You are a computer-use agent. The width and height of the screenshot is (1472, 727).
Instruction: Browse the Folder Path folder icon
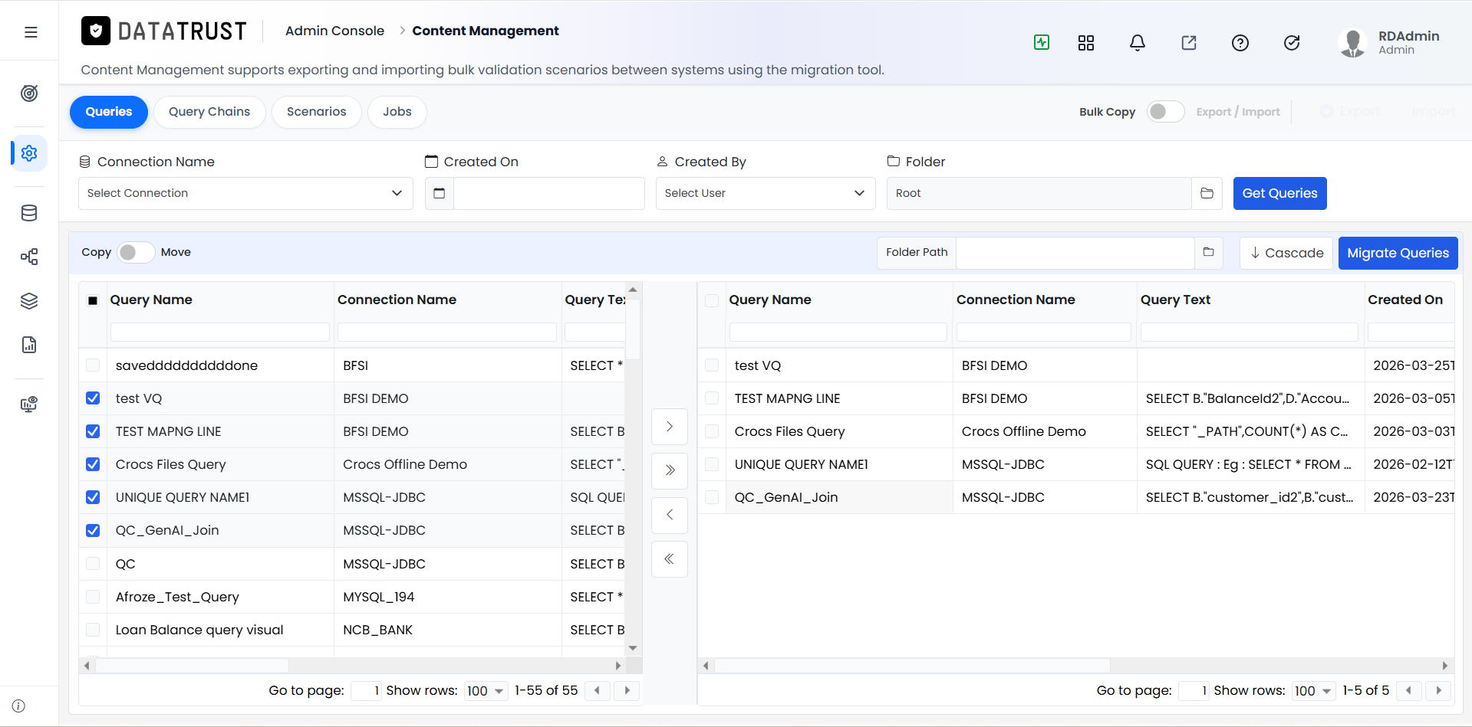(1208, 252)
